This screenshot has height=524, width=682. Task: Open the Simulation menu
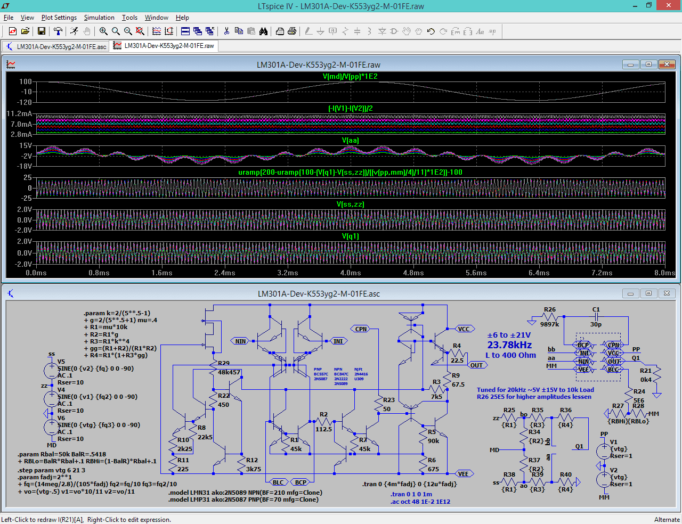click(x=99, y=17)
